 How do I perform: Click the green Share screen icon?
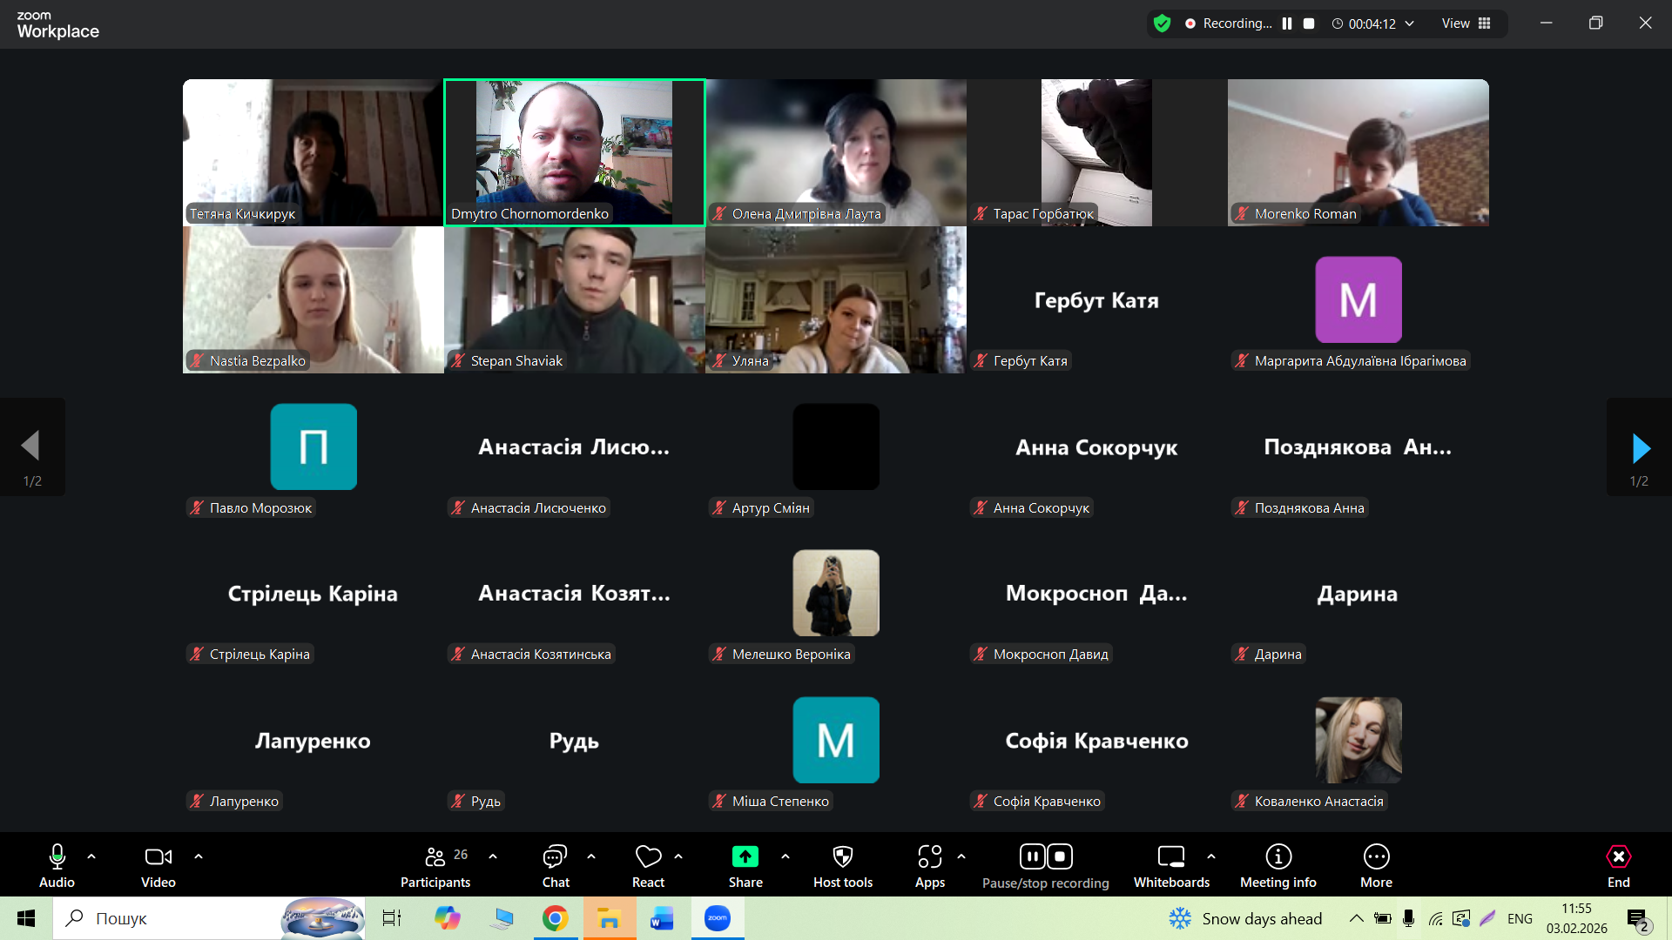[745, 857]
